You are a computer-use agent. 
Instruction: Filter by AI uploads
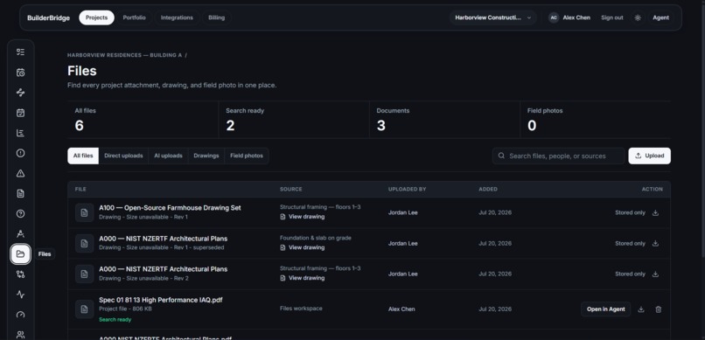click(x=168, y=156)
